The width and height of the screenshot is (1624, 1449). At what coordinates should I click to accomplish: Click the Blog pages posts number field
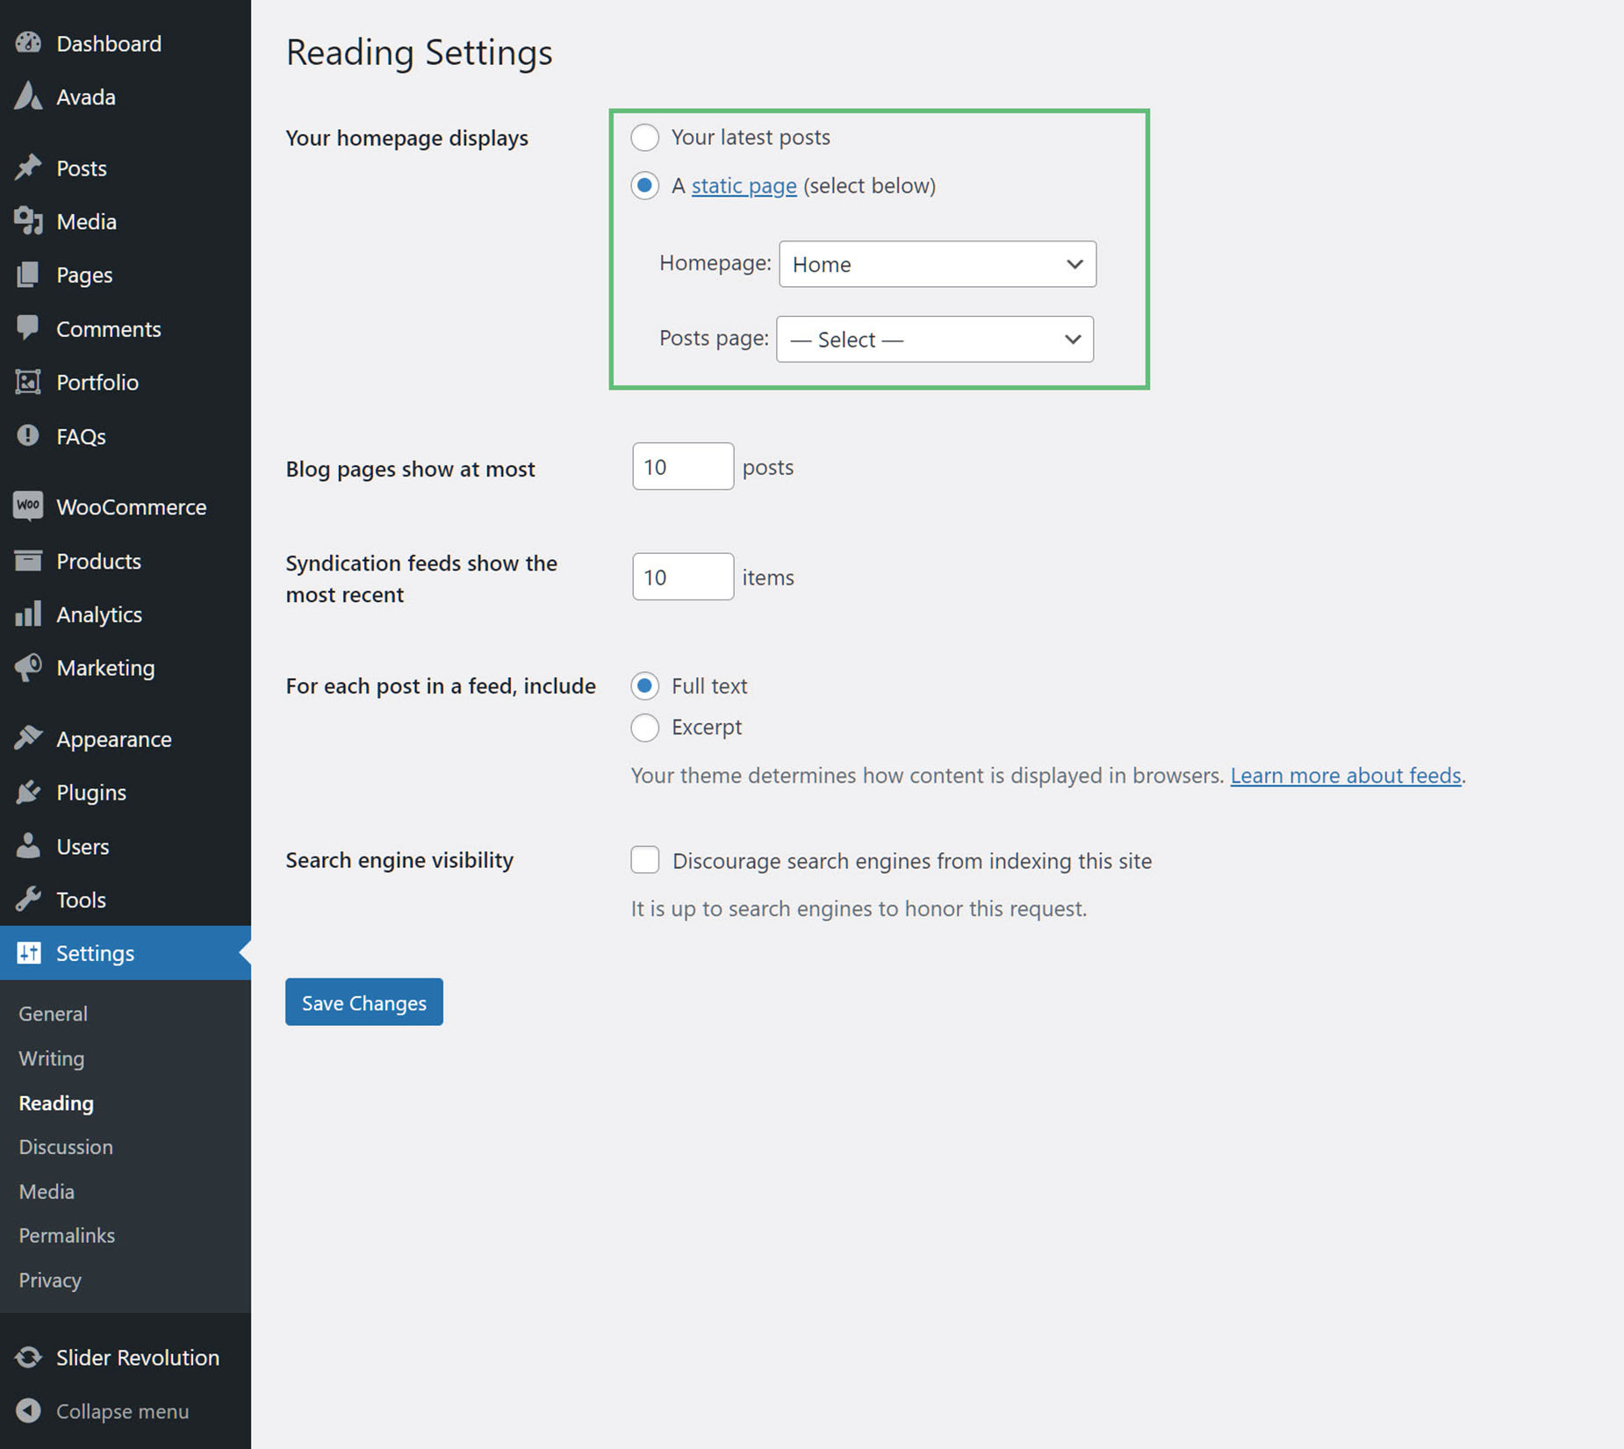tap(683, 466)
